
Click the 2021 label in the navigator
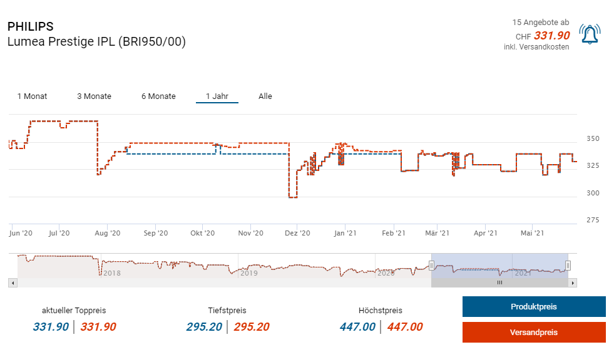click(x=522, y=273)
